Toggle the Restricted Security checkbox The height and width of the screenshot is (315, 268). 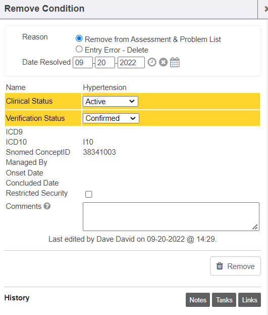point(89,194)
